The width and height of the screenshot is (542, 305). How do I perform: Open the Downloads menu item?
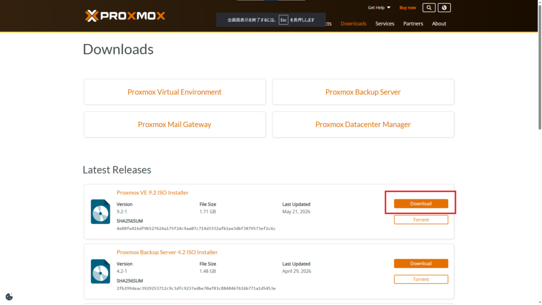[x=353, y=23]
